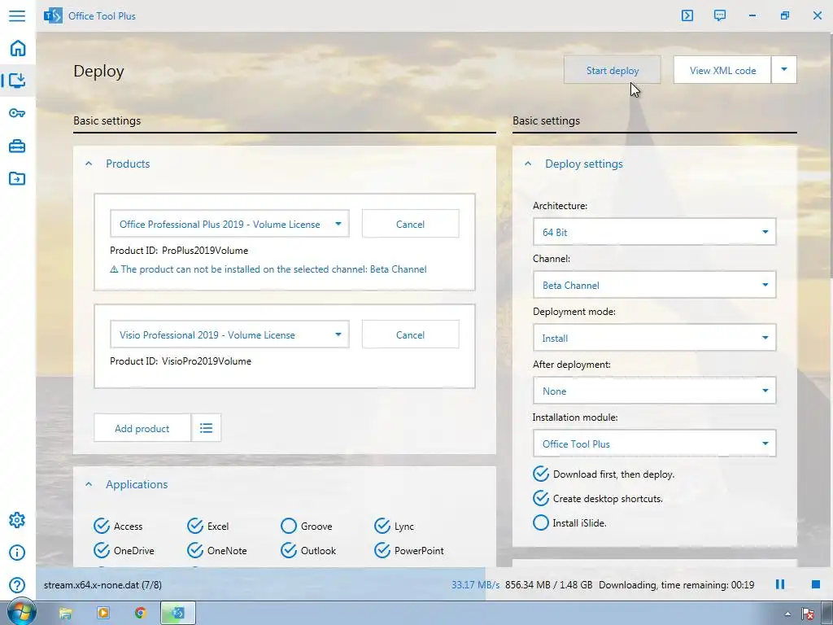Collapse the Products section

[89, 164]
